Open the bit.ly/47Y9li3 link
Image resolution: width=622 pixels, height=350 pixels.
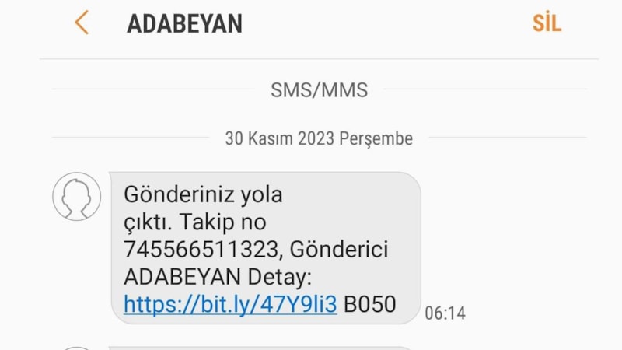click(x=230, y=304)
